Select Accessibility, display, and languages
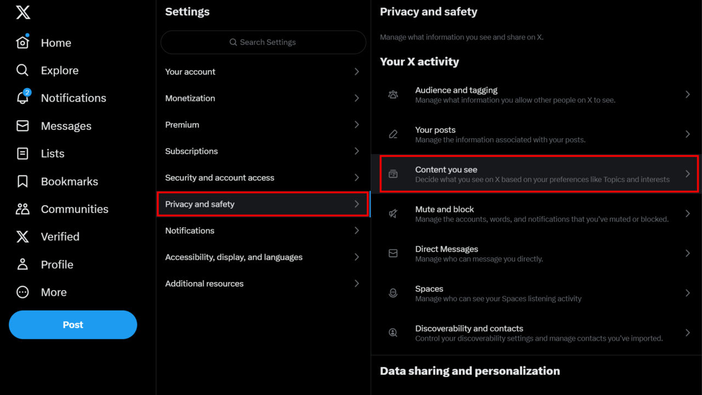 (234, 257)
